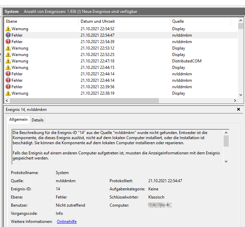Image resolution: width=245 pixels, height=227 pixels.
Task: Click the Aufgabenkategorie value Keine
Action: point(153,189)
